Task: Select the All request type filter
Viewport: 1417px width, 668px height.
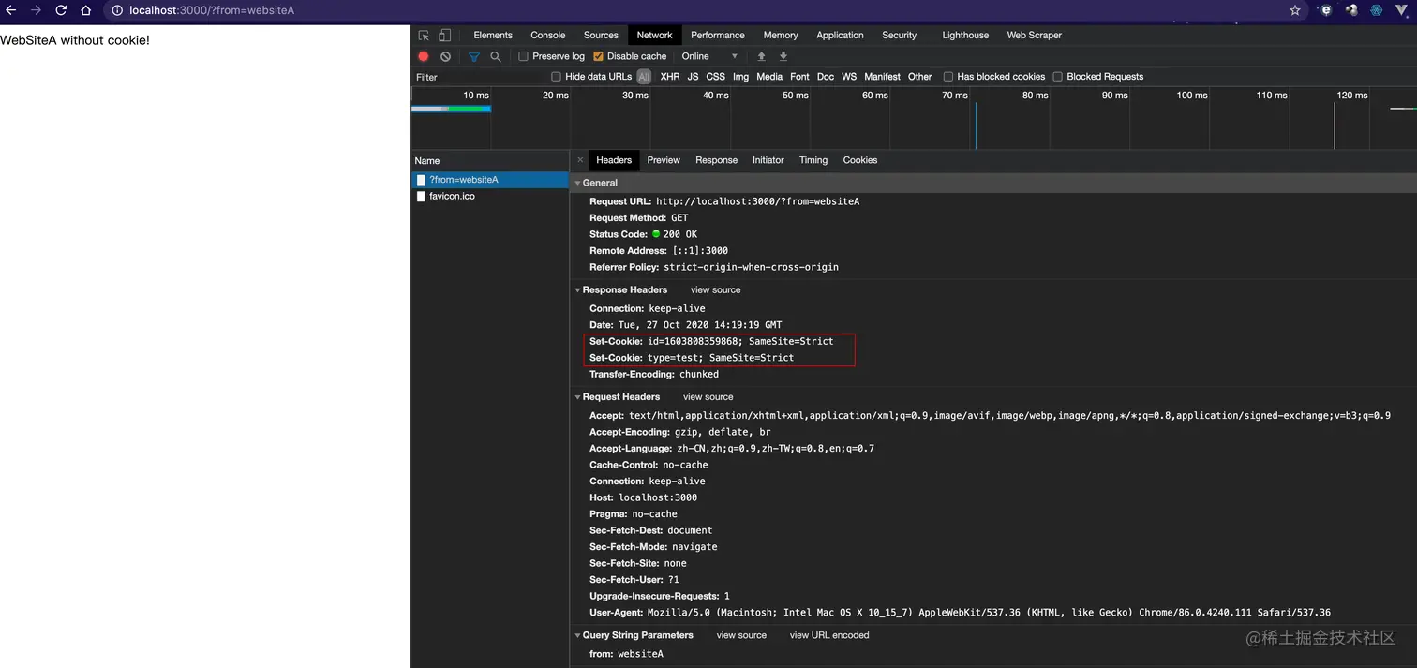Action: [x=644, y=77]
